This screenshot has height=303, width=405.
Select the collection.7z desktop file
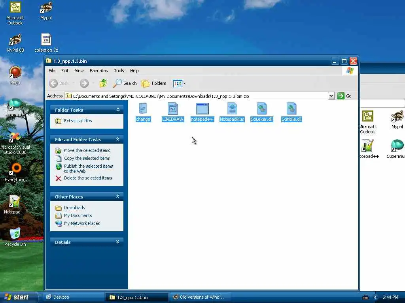point(46,43)
